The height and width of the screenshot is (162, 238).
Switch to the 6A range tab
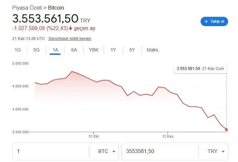[74, 50]
